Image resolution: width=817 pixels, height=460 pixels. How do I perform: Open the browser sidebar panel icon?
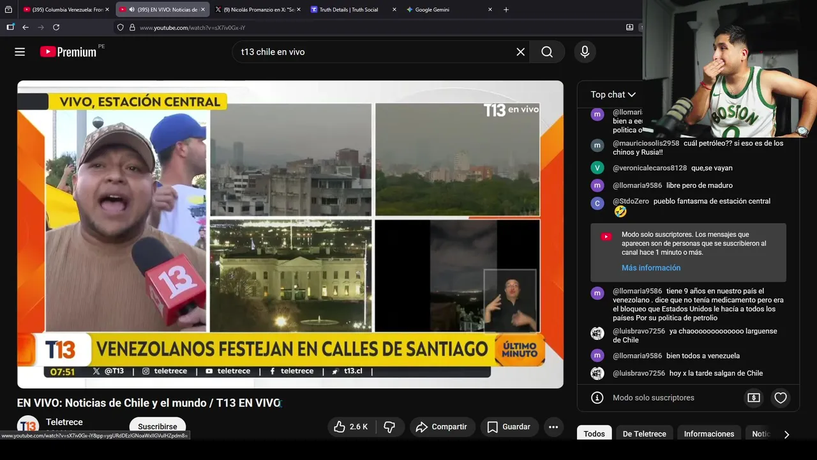(10, 27)
